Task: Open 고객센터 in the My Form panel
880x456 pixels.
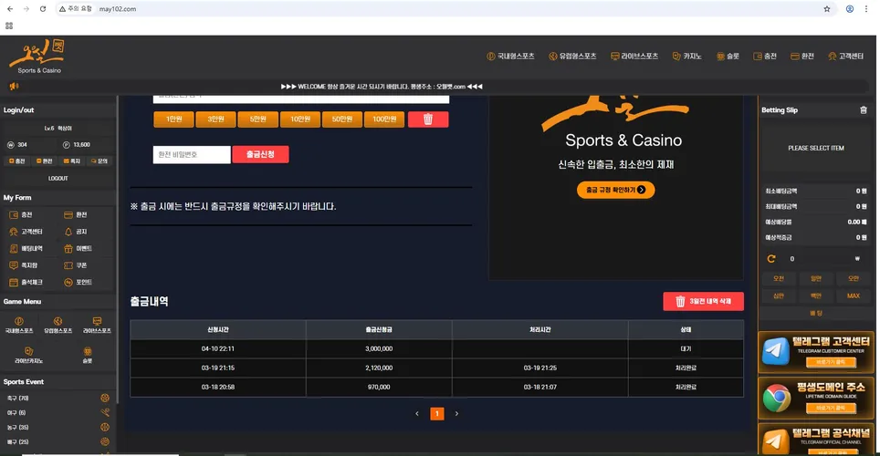Action: (x=26, y=232)
